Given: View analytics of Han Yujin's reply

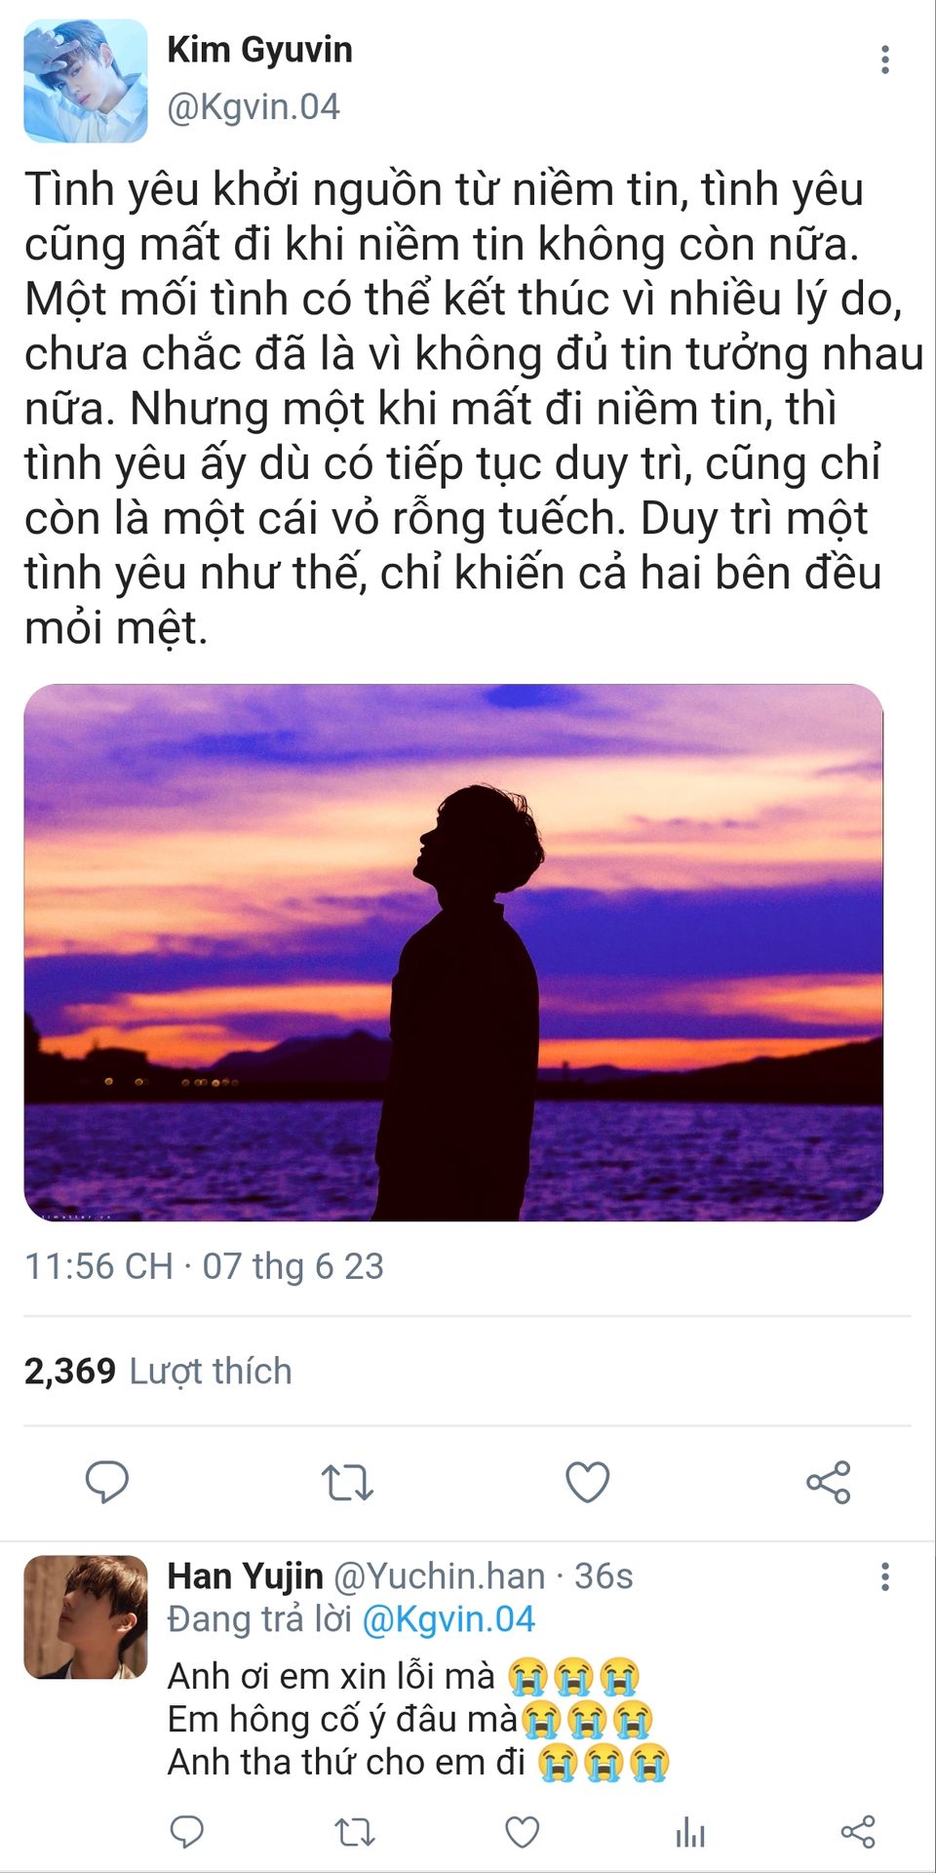Looking at the screenshot, I should (x=689, y=1832).
